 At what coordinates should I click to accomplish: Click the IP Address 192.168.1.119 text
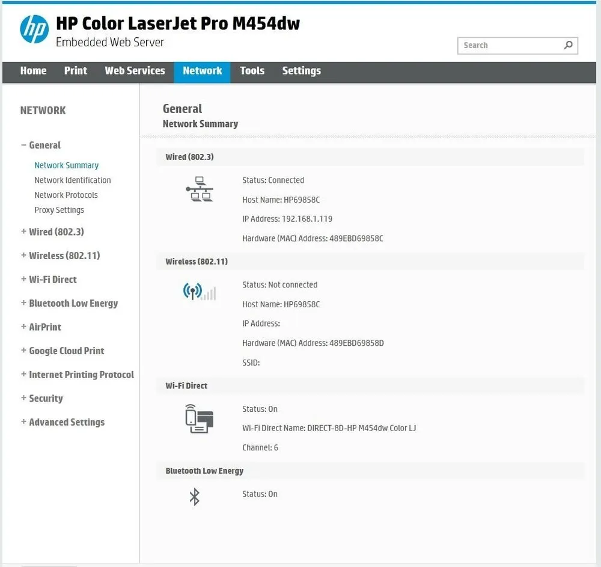coord(287,219)
